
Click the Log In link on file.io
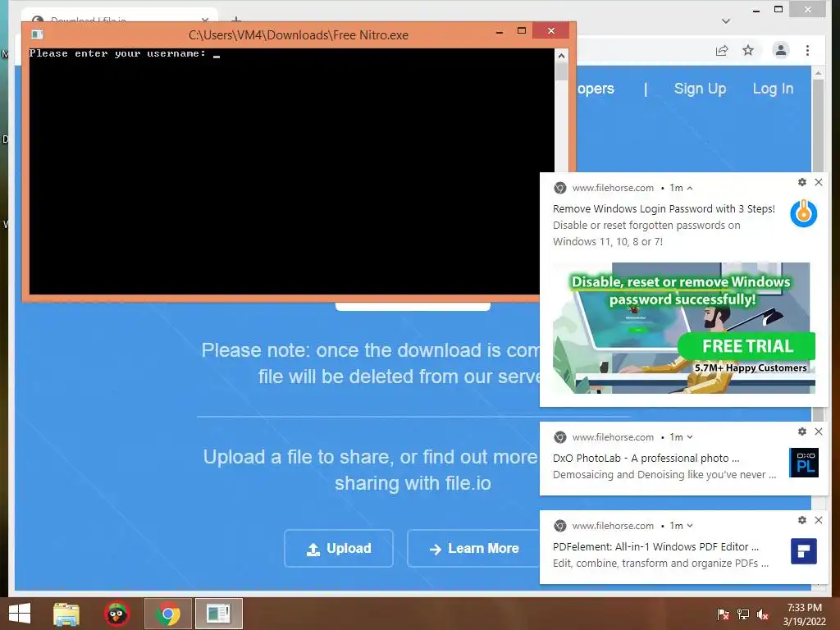773,89
